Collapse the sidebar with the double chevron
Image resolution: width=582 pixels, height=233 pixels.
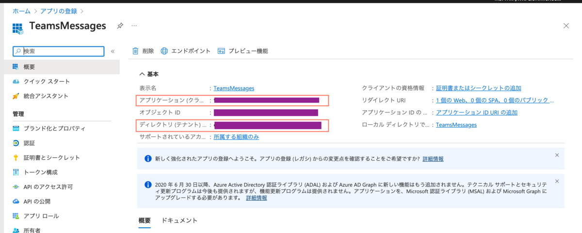(113, 51)
